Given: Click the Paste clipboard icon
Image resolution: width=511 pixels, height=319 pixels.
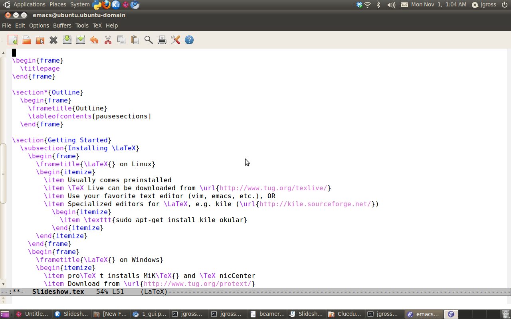Looking at the screenshot, I should [x=135, y=40].
